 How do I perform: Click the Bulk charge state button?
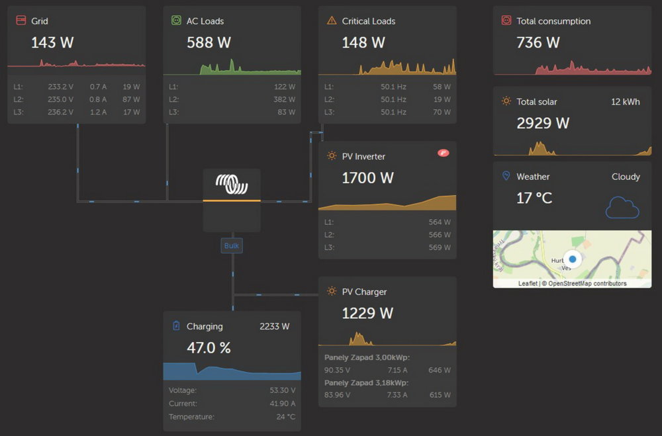coord(232,245)
